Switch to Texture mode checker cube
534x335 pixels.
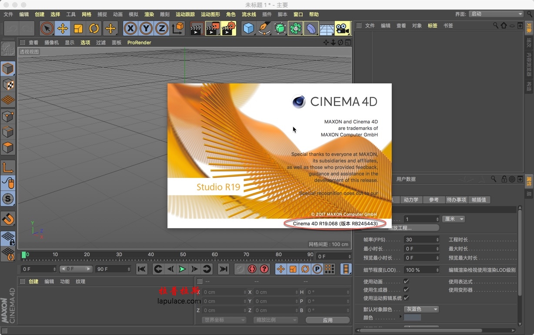(x=8, y=84)
